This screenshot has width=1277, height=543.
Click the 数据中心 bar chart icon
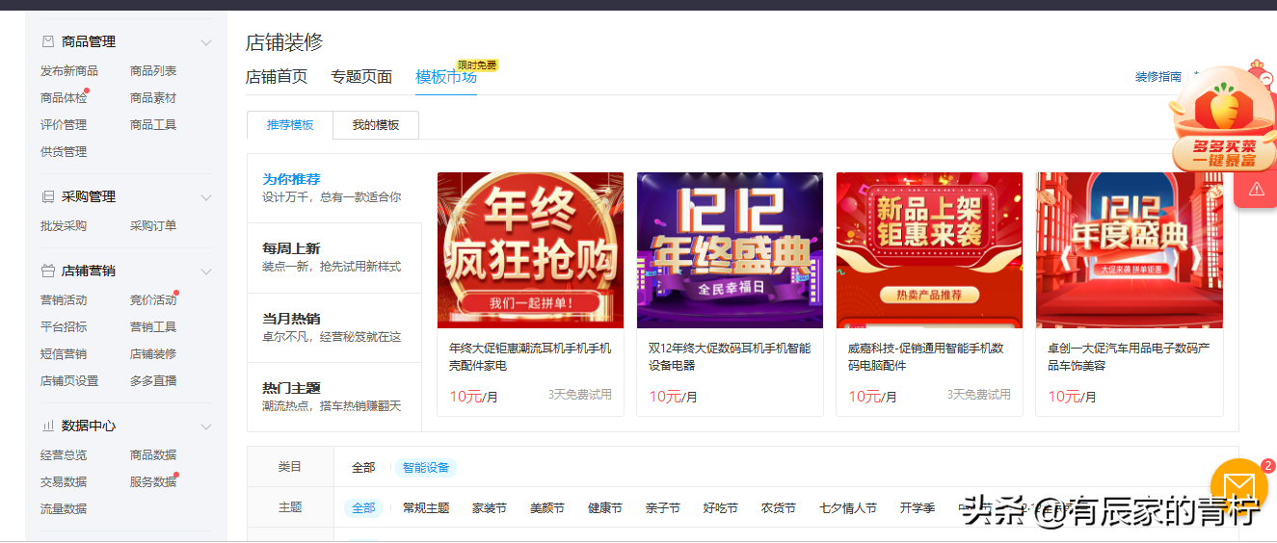tap(47, 426)
